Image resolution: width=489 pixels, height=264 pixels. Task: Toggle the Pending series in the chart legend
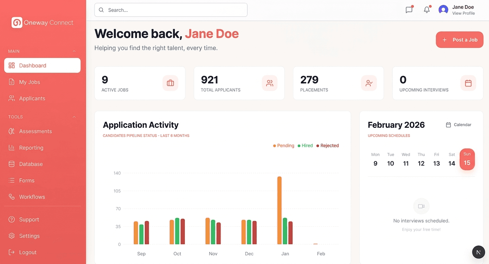(x=283, y=145)
